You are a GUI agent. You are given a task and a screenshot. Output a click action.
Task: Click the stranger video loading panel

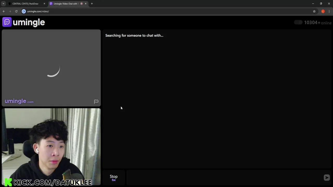tap(51, 68)
